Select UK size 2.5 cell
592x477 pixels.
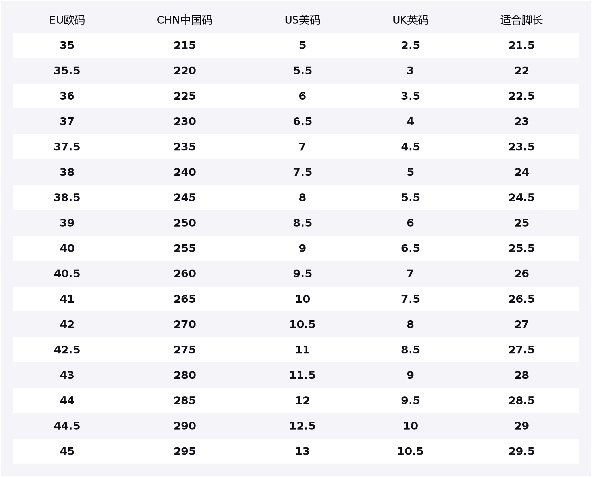click(410, 45)
